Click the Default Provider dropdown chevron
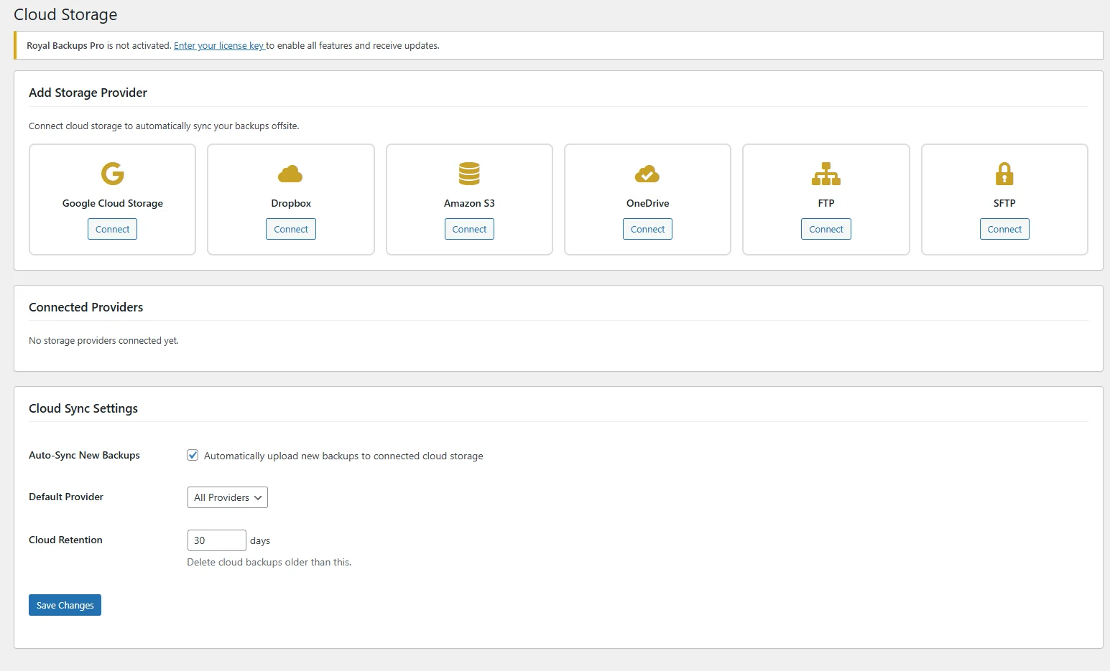 click(257, 497)
